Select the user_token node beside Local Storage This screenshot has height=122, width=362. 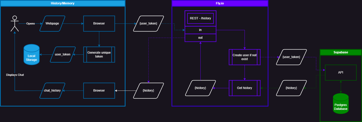tap(63, 54)
